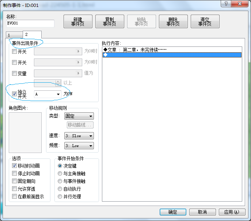Switch to event page tab 1
The height and width of the screenshot is (221, 251).
point(14,35)
